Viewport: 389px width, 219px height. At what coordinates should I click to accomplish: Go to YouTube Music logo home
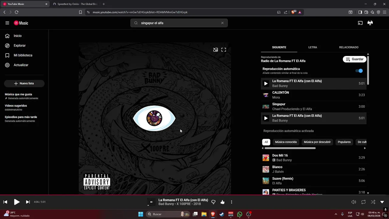pos(21,23)
